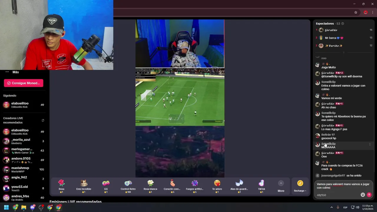Open angie_942 live channel
This screenshot has width=377, height=212.
24,179
